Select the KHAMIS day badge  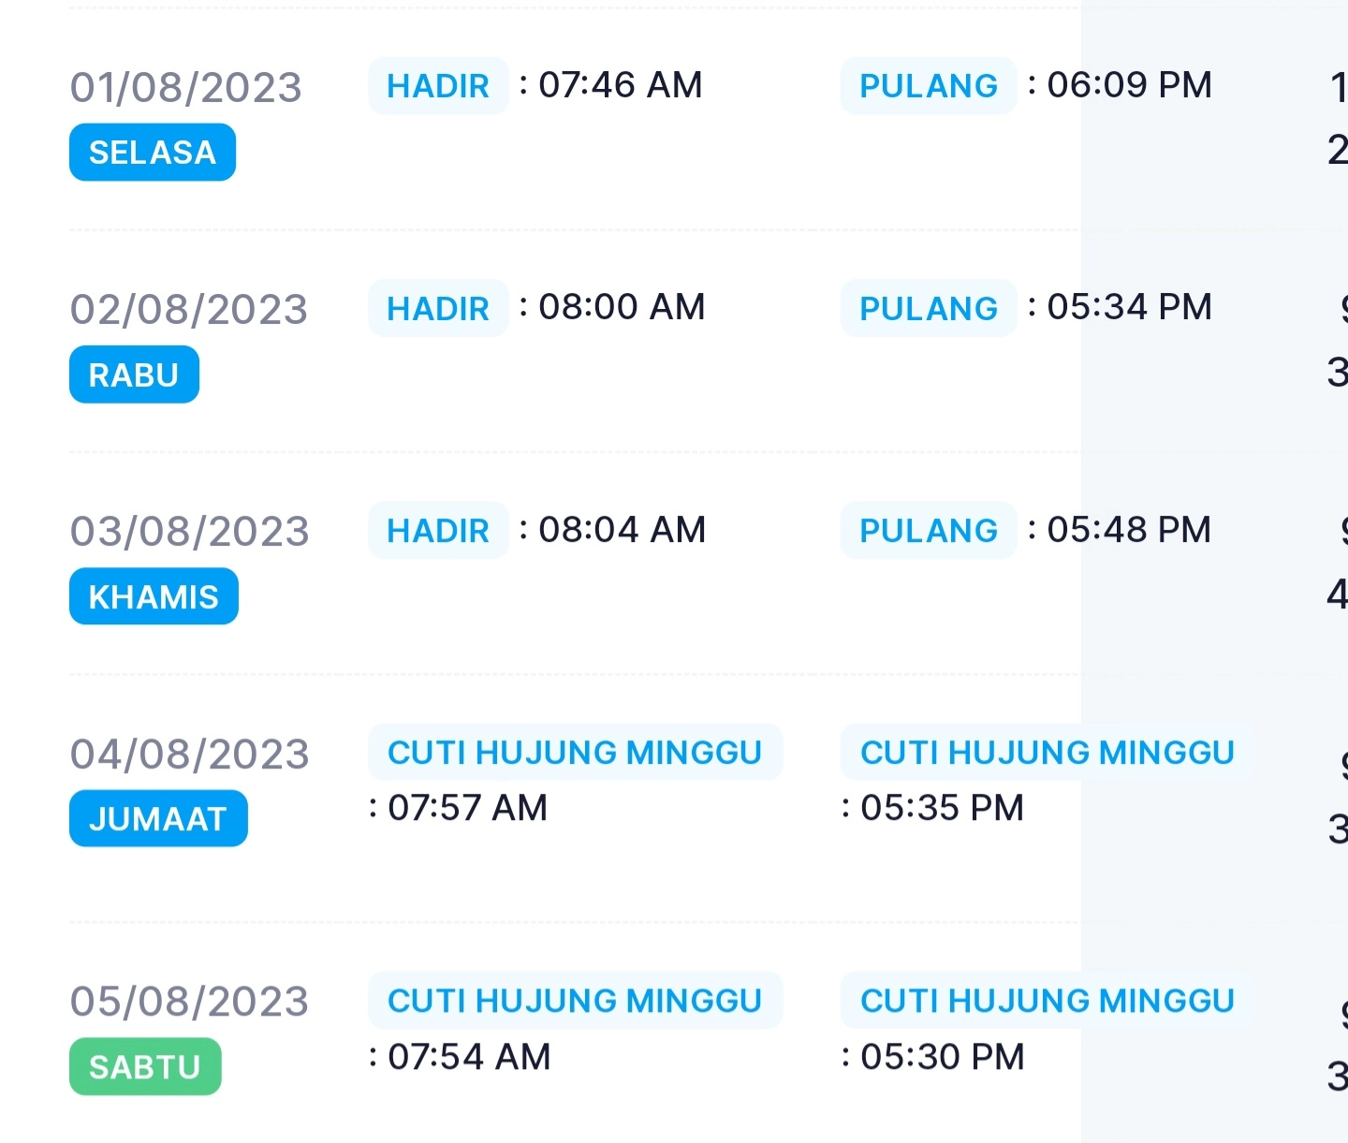point(154,596)
